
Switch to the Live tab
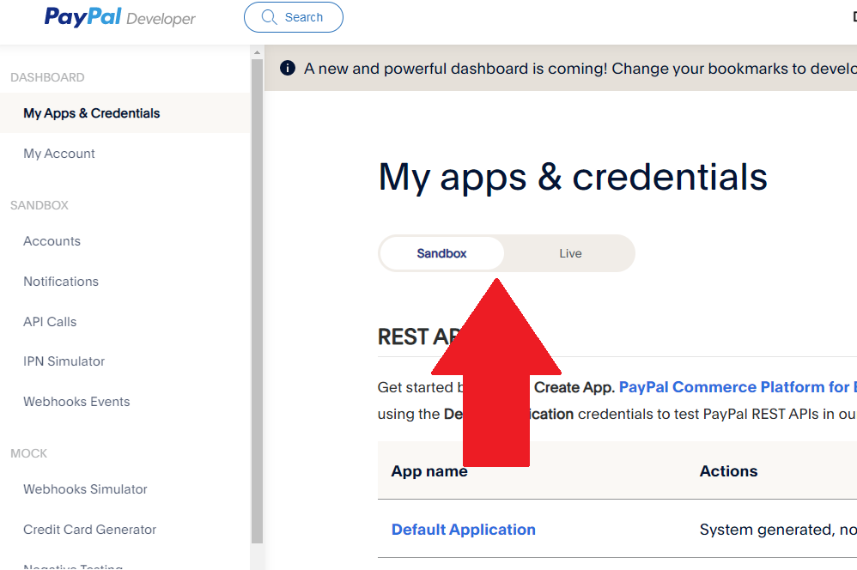(570, 253)
